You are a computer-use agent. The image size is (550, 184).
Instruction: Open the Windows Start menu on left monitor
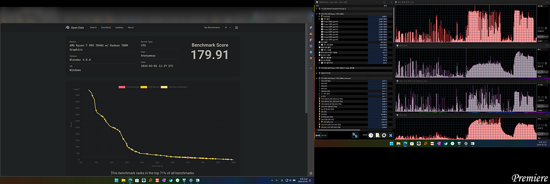(x=117, y=180)
